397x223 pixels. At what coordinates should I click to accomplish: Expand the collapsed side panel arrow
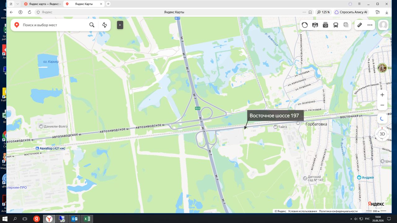(x=120, y=25)
